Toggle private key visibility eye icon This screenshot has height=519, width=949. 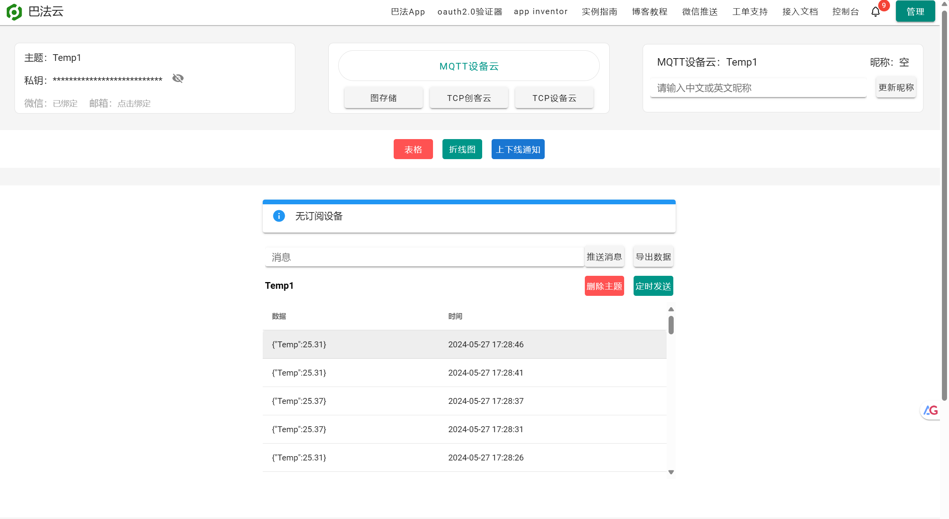[178, 78]
